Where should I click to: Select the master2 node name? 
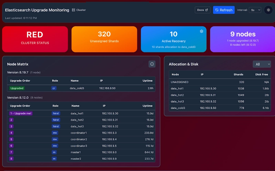(x=76, y=159)
